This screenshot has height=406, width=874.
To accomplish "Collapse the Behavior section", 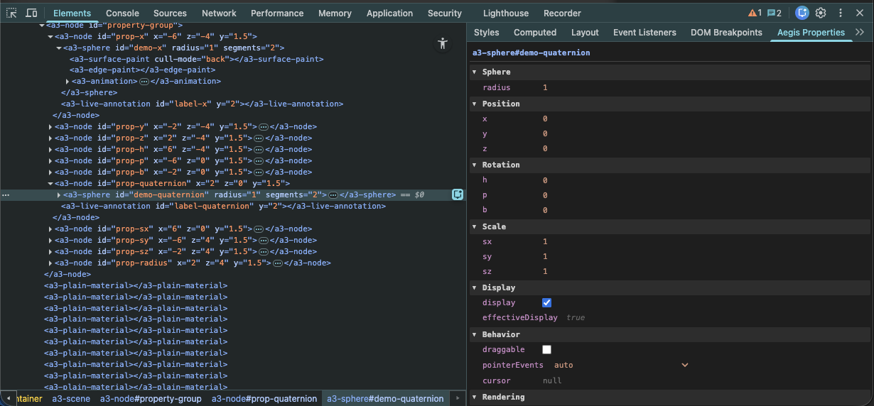I will click(475, 334).
